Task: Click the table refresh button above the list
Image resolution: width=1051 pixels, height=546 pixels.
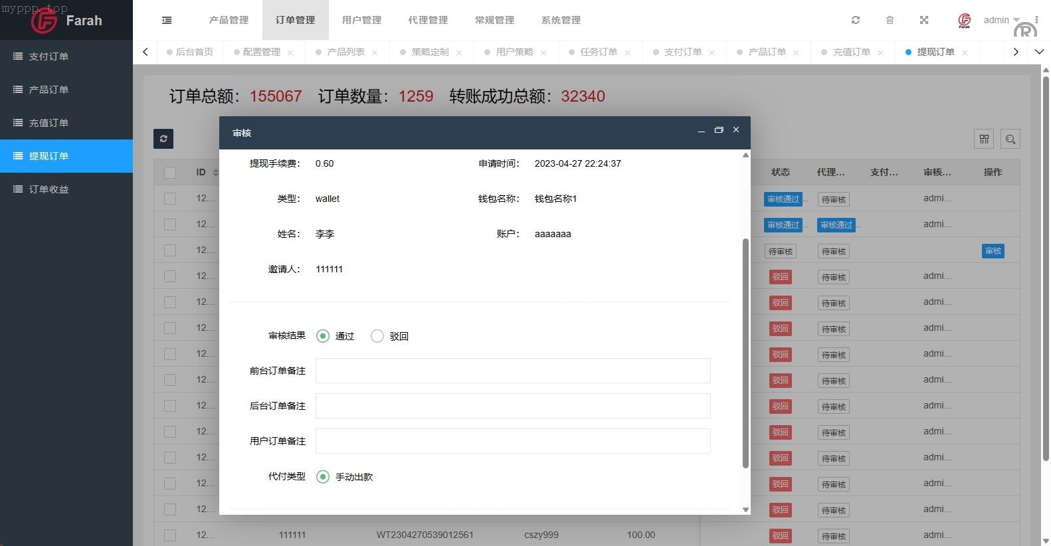Action: pos(163,138)
